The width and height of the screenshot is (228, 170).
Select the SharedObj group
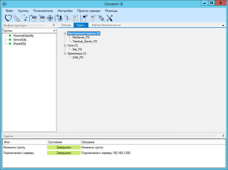[x=20, y=44]
